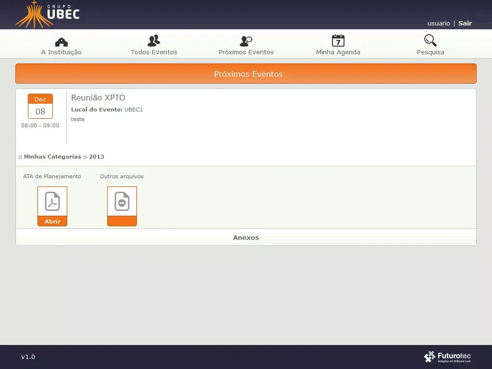Click the v1.0 version text
Image resolution: width=492 pixels, height=369 pixels.
(x=28, y=357)
